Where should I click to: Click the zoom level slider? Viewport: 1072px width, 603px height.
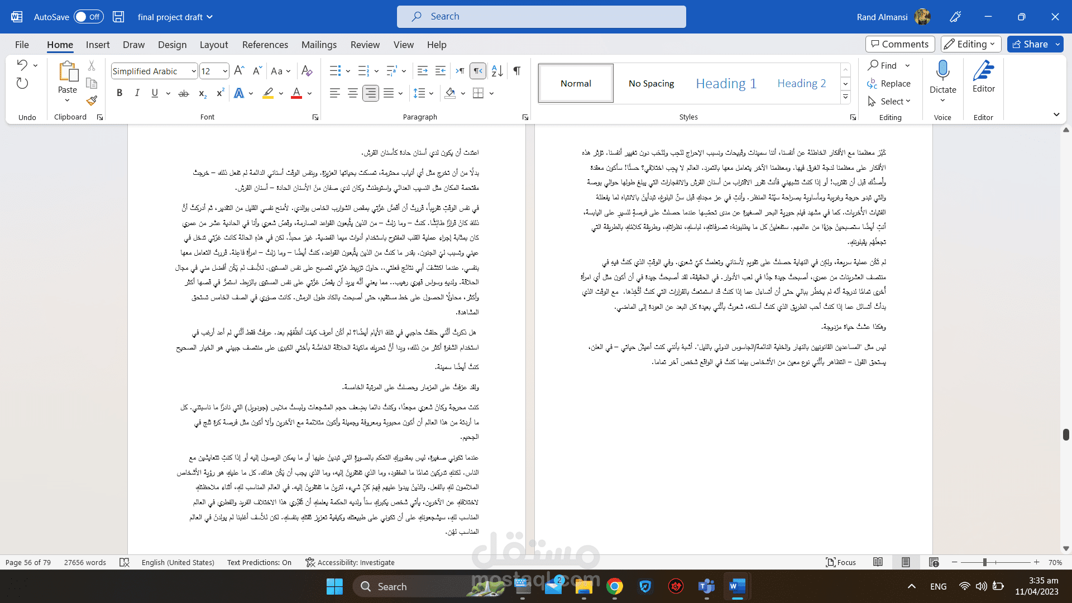pyautogui.click(x=985, y=562)
